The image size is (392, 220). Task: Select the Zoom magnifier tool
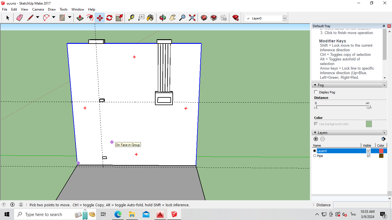[182, 18]
